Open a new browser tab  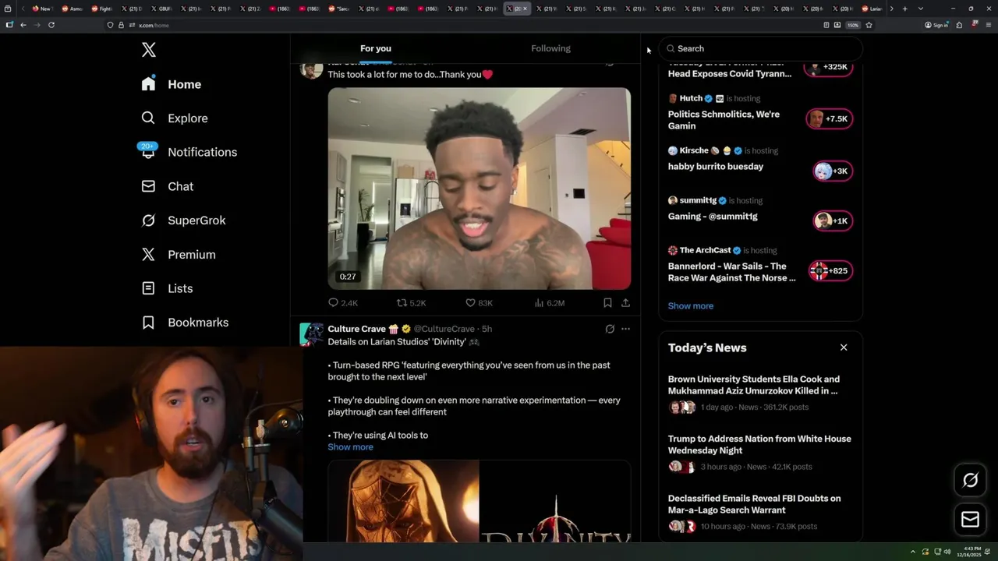click(x=904, y=9)
